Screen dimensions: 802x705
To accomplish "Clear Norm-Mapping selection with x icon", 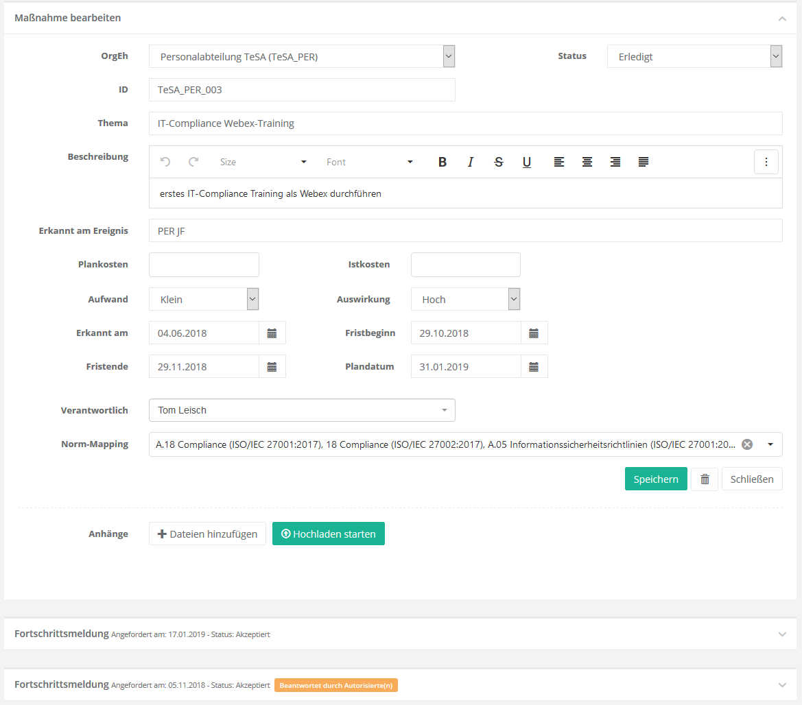I will coord(748,444).
